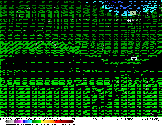Click the cyan segment of the color legend

pyautogui.click(x=31, y=122)
